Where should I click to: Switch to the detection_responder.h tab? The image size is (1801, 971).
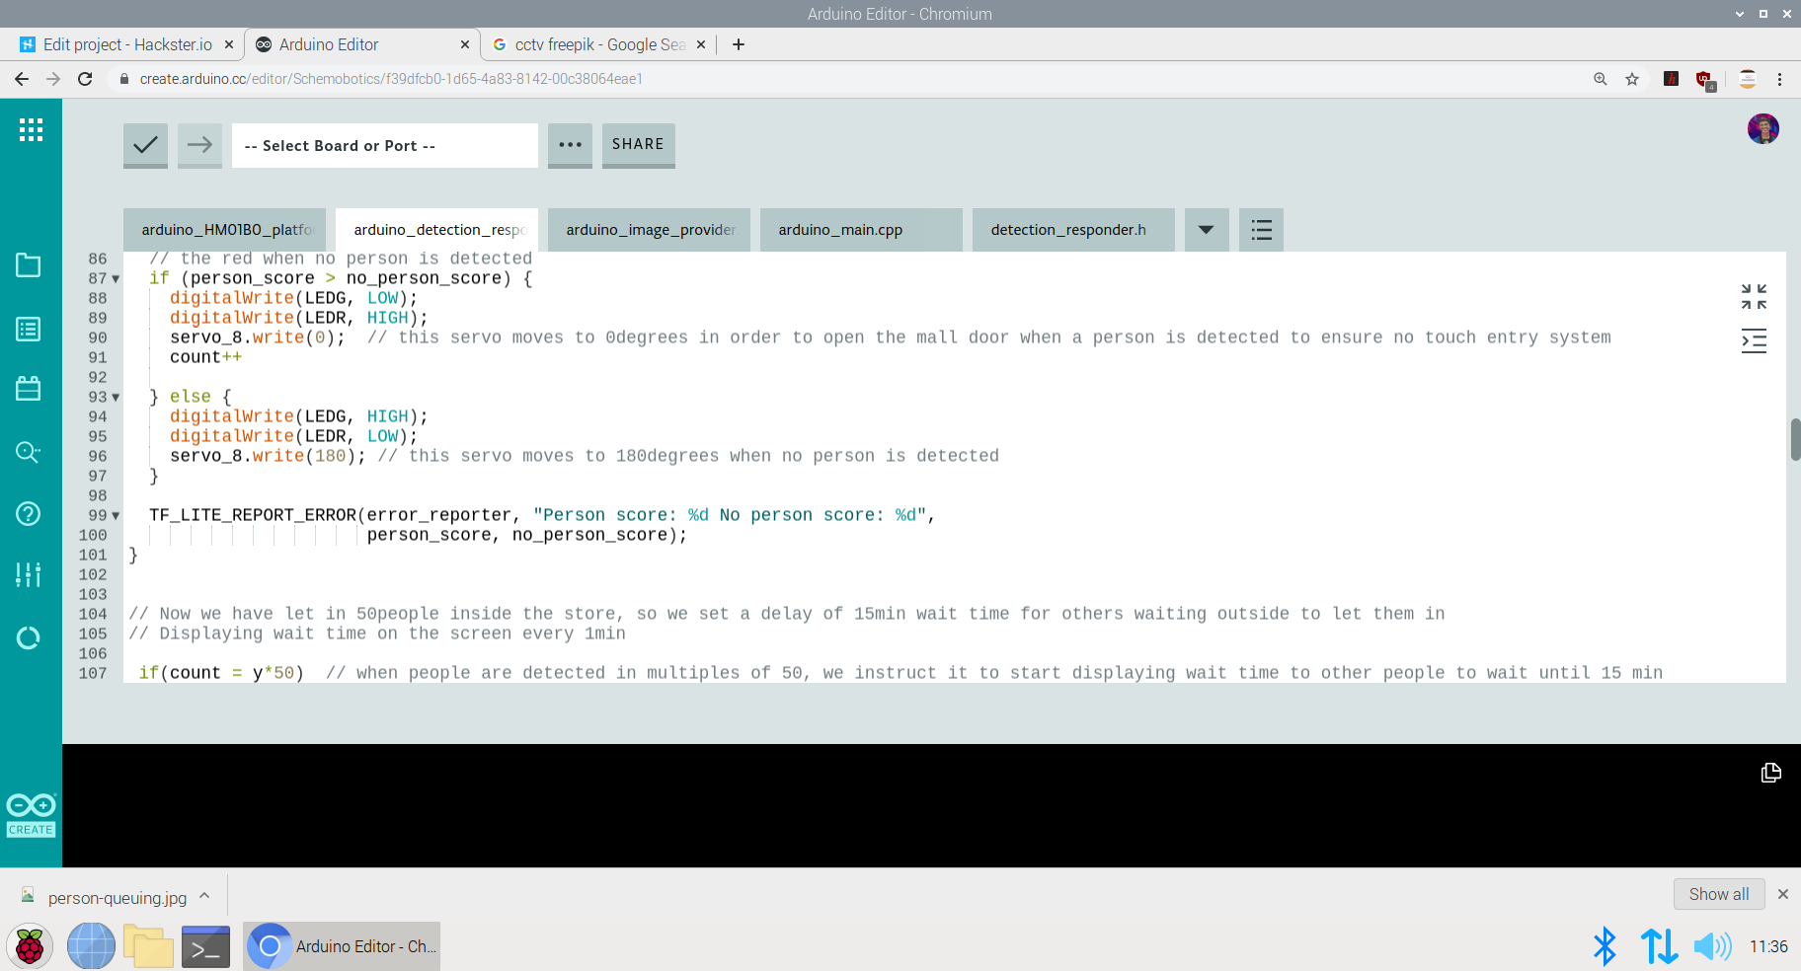coord(1072,229)
